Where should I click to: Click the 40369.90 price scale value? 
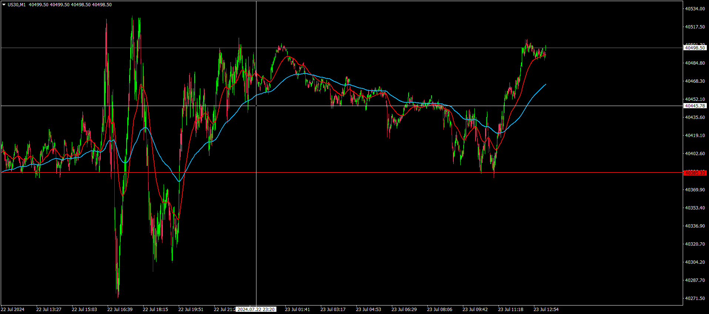click(695, 190)
